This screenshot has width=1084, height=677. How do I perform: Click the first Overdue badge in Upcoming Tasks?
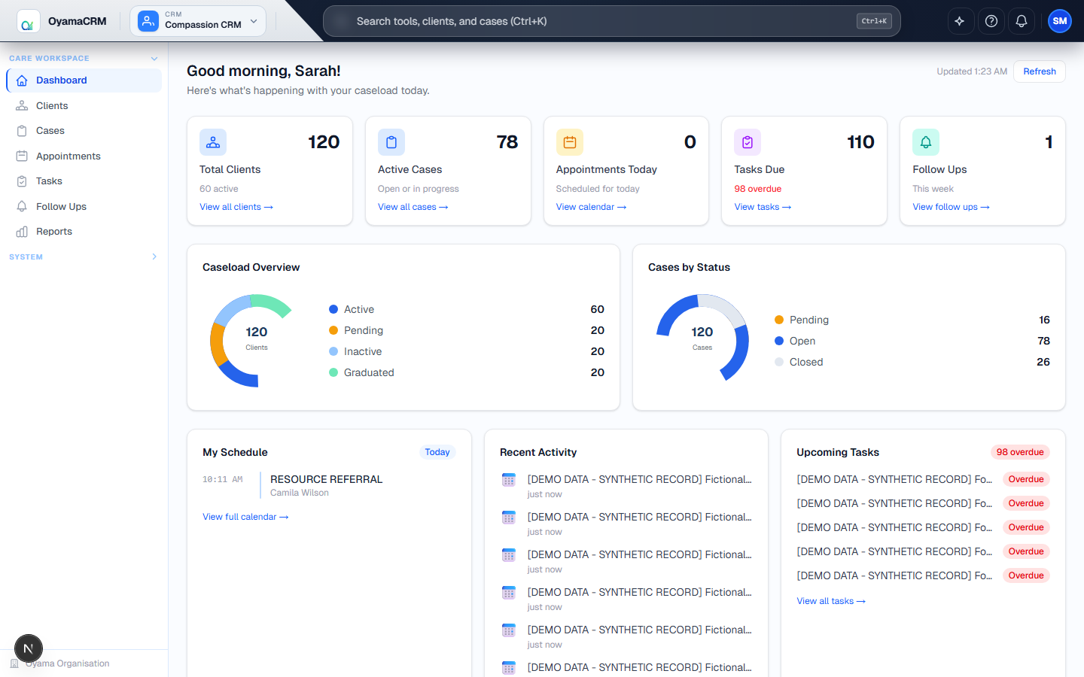[x=1026, y=479]
